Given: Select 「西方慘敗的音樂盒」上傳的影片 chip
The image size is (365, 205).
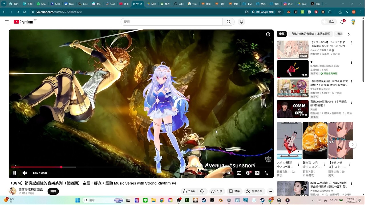Looking at the screenshot, I should (311, 34).
